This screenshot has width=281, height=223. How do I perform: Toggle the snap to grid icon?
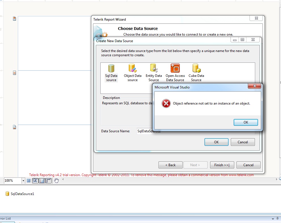pos(35,181)
